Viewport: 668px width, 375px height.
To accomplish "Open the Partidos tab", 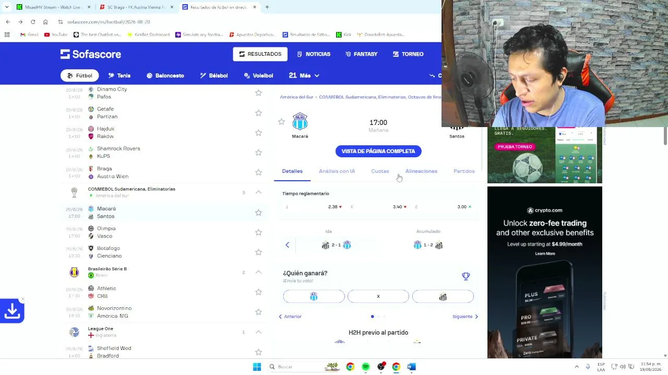I will click(464, 171).
